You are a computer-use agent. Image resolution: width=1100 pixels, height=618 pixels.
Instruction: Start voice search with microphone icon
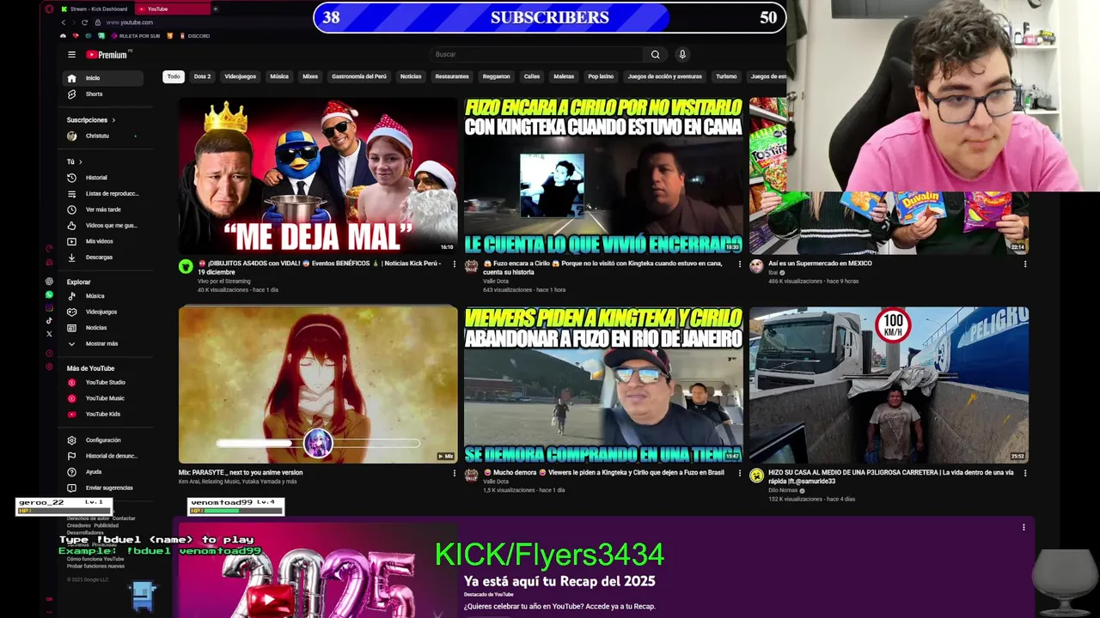point(682,54)
